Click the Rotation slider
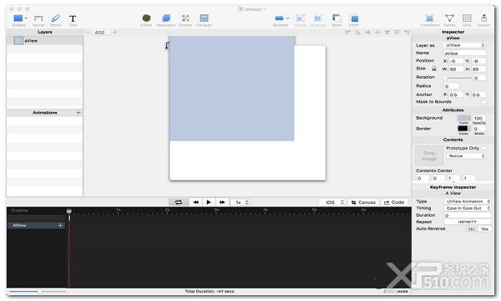Screen dimensions: 501x301 pos(458,78)
